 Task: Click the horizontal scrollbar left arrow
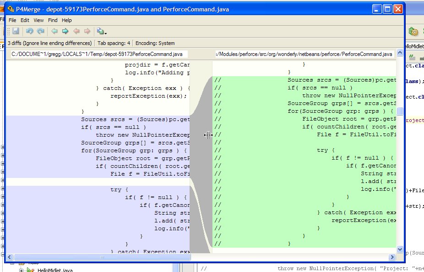(10, 257)
